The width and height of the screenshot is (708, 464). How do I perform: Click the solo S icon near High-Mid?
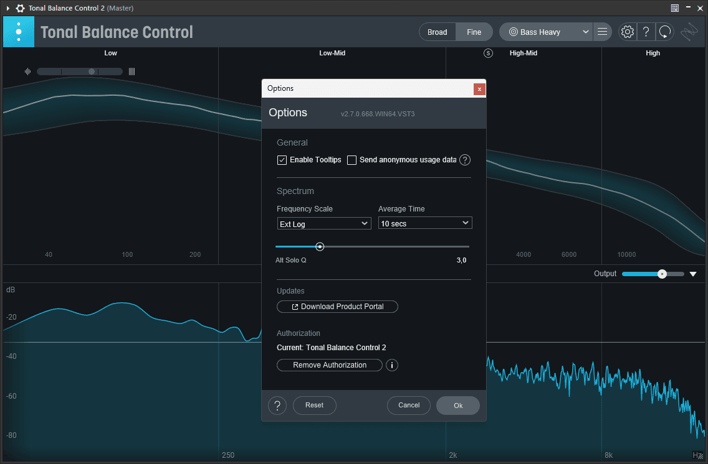(x=488, y=53)
